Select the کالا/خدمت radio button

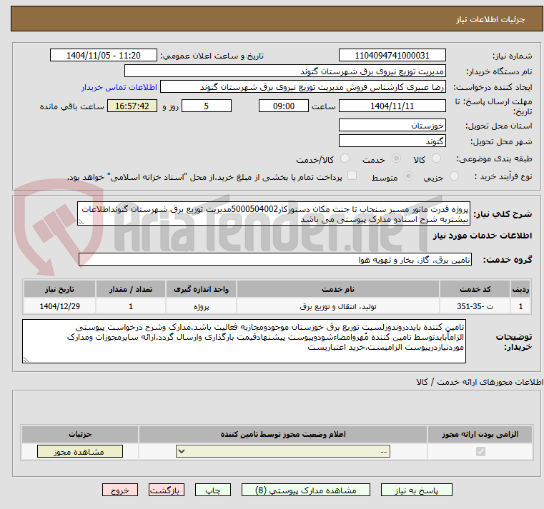pos(345,158)
